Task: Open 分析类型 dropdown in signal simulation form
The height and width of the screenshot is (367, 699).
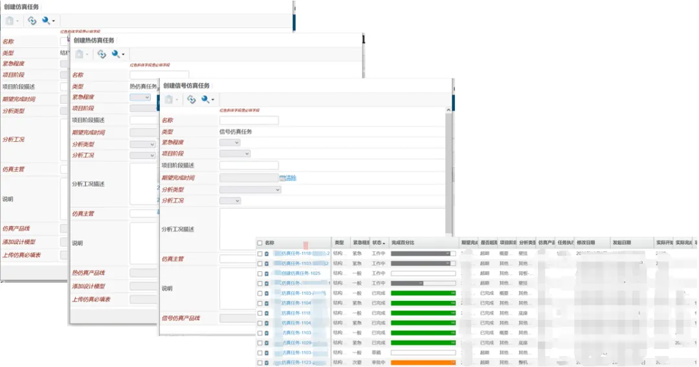Action: coord(250,190)
